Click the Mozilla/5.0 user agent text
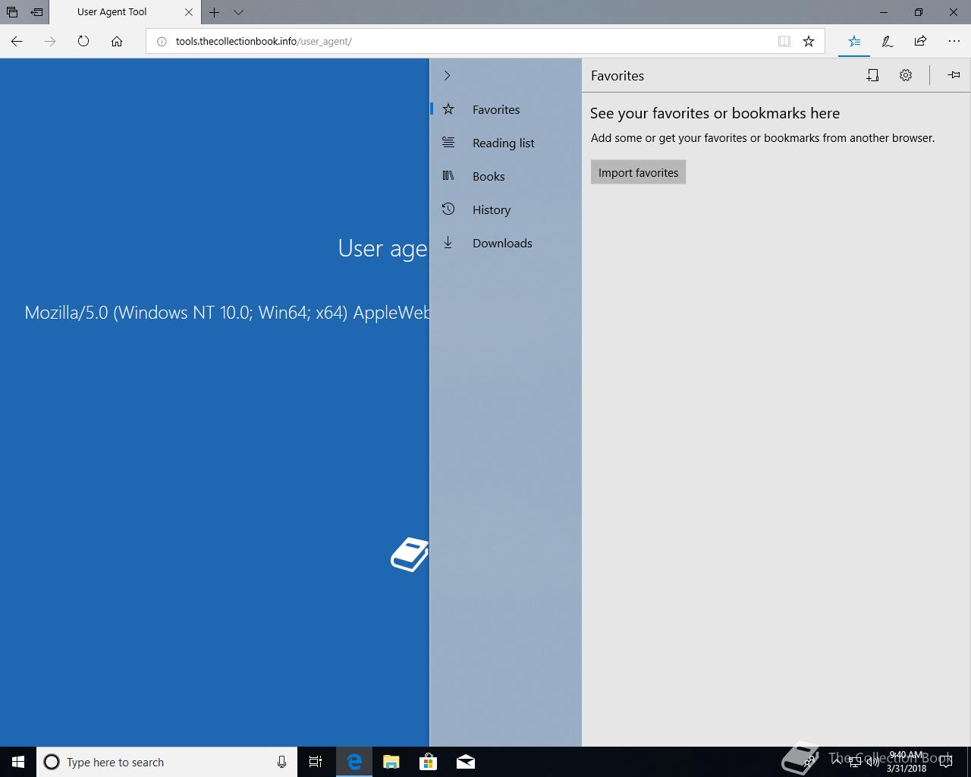 coord(227,313)
